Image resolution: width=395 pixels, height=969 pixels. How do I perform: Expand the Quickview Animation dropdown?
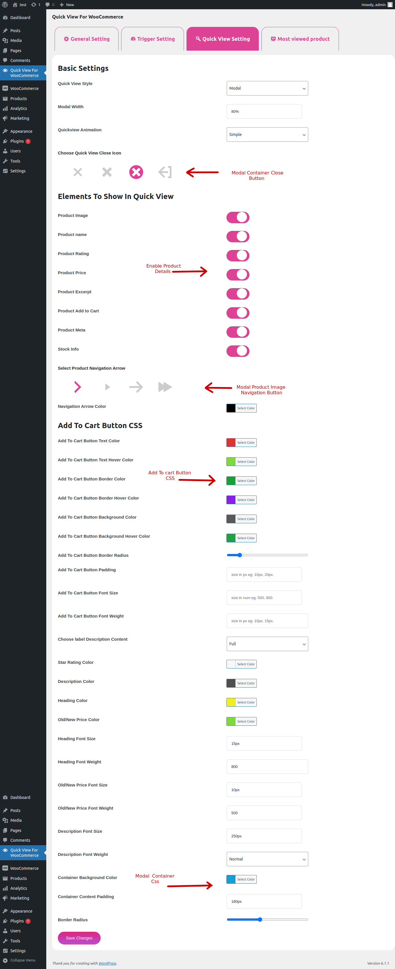267,135
